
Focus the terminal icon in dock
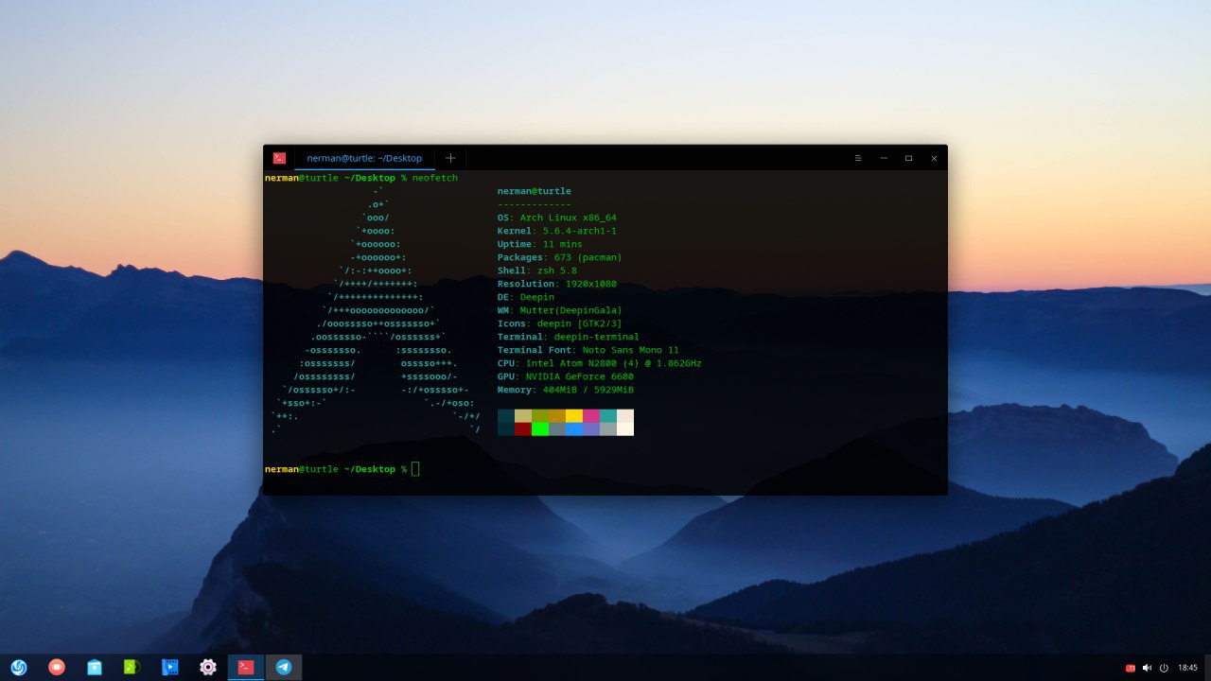(x=246, y=667)
